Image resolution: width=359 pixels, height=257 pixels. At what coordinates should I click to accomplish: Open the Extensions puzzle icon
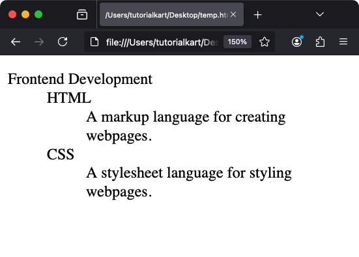point(320,42)
